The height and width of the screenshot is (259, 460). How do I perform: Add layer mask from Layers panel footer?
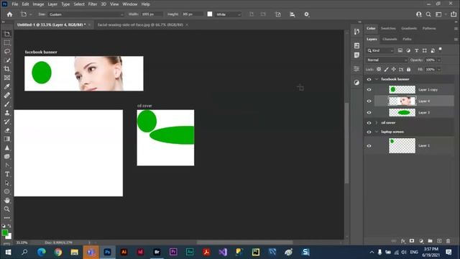[x=412, y=241]
